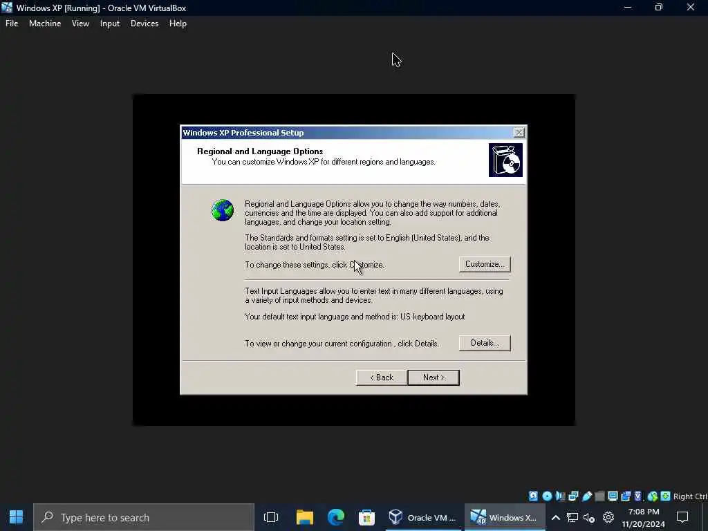Show hidden system tray icons
The width and height of the screenshot is (708, 531).
(x=556, y=517)
